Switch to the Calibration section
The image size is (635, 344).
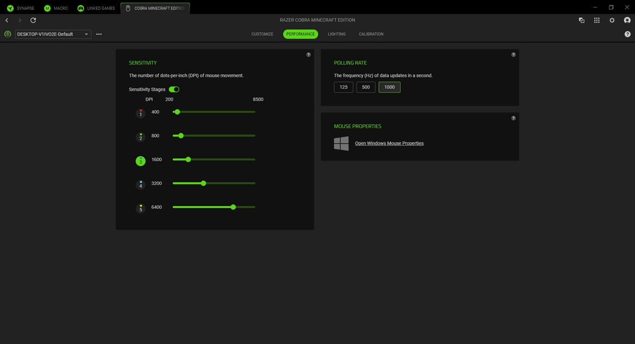(371, 34)
